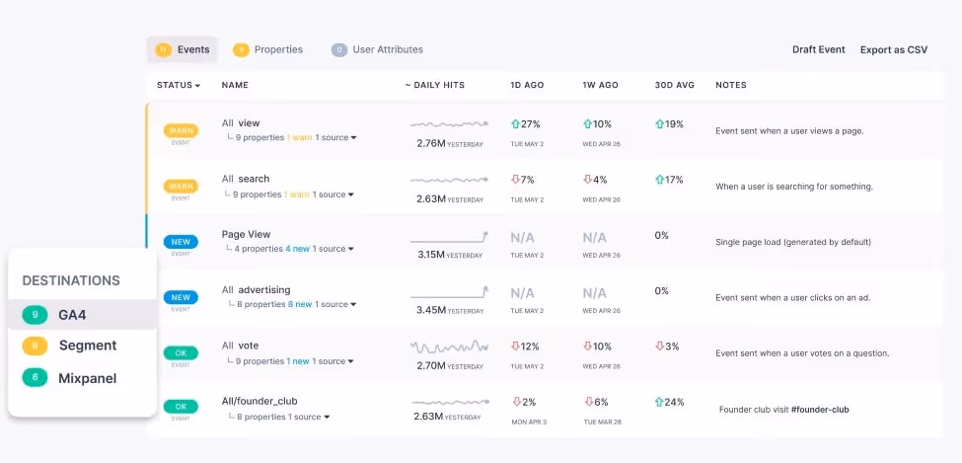Select the GA4 destination
This screenshot has width=962, height=463.
pyautogui.click(x=82, y=315)
